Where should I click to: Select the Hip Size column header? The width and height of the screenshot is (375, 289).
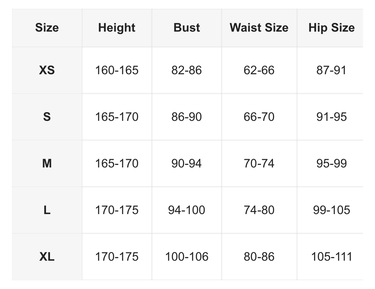[x=331, y=28]
